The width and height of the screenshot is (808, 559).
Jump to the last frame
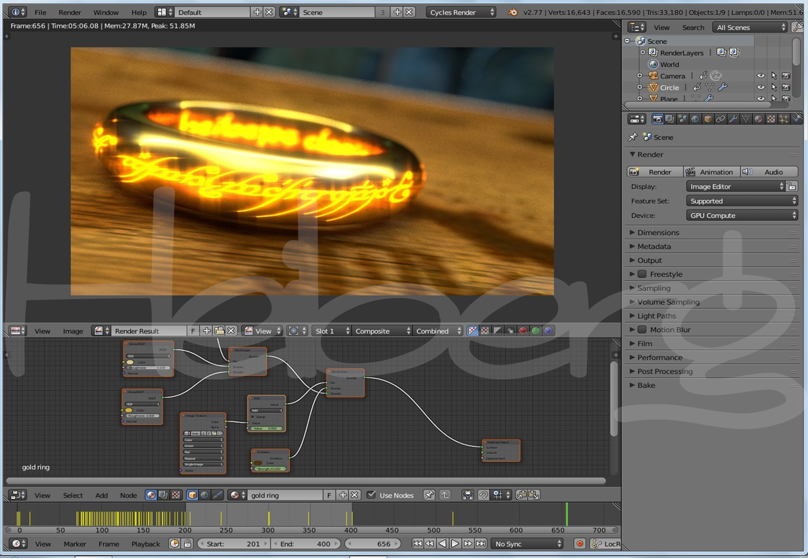[x=481, y=543]
